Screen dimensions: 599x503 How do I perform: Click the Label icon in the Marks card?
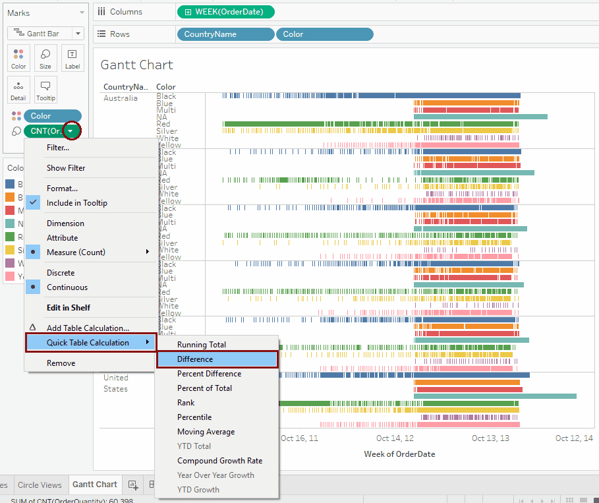72,58
